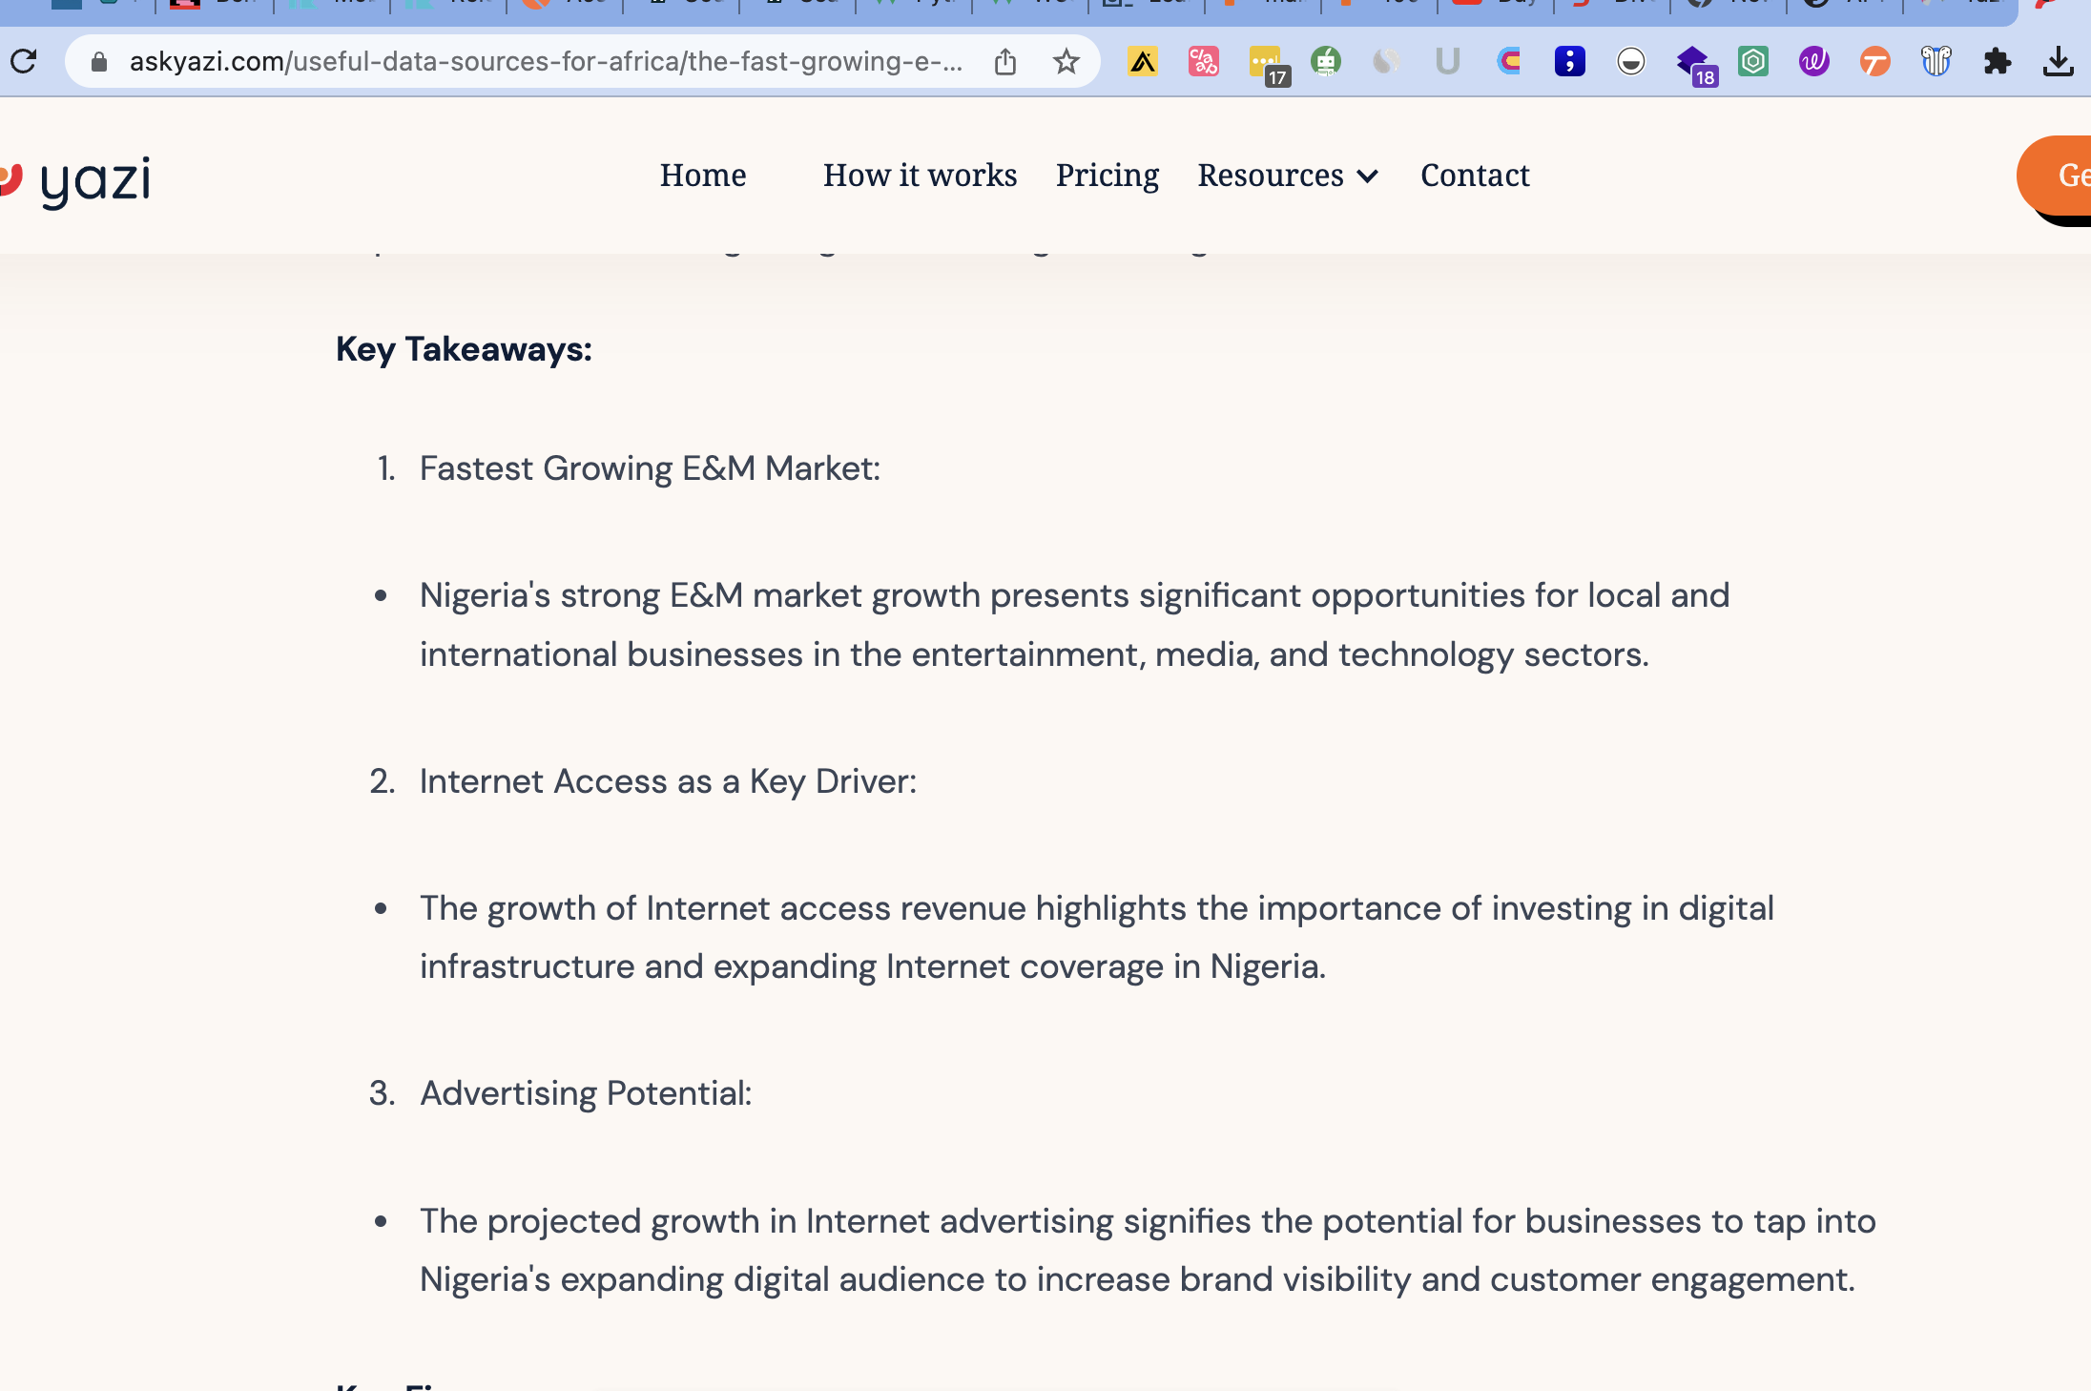Expand the Resources dropdown menu

click(1271, 176)
